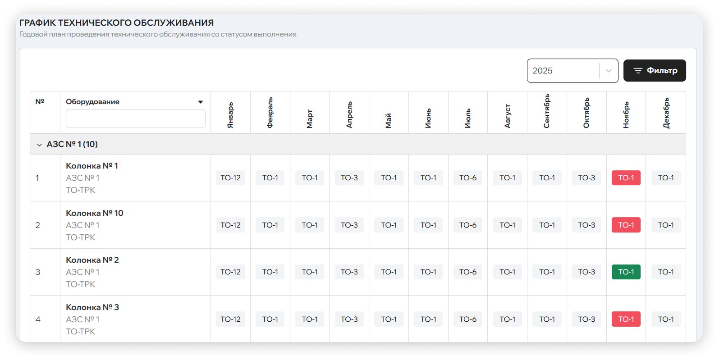
Task: Click the Январь column header
Action: coord(230,115)
